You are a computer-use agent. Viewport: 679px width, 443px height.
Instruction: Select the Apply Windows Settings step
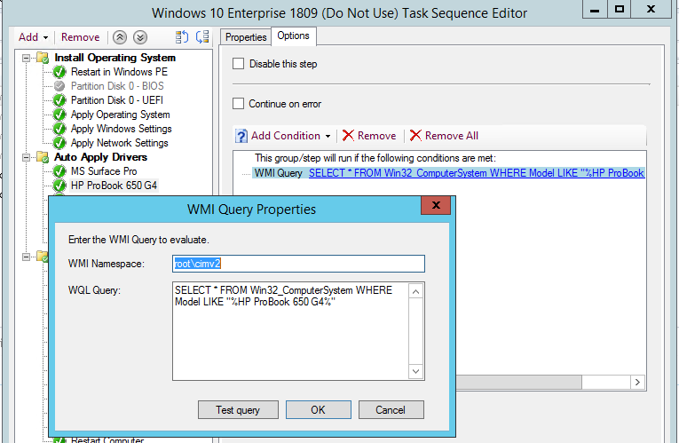(x=122, y=129)
